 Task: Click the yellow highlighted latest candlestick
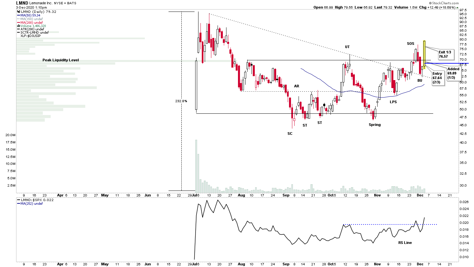425,55
